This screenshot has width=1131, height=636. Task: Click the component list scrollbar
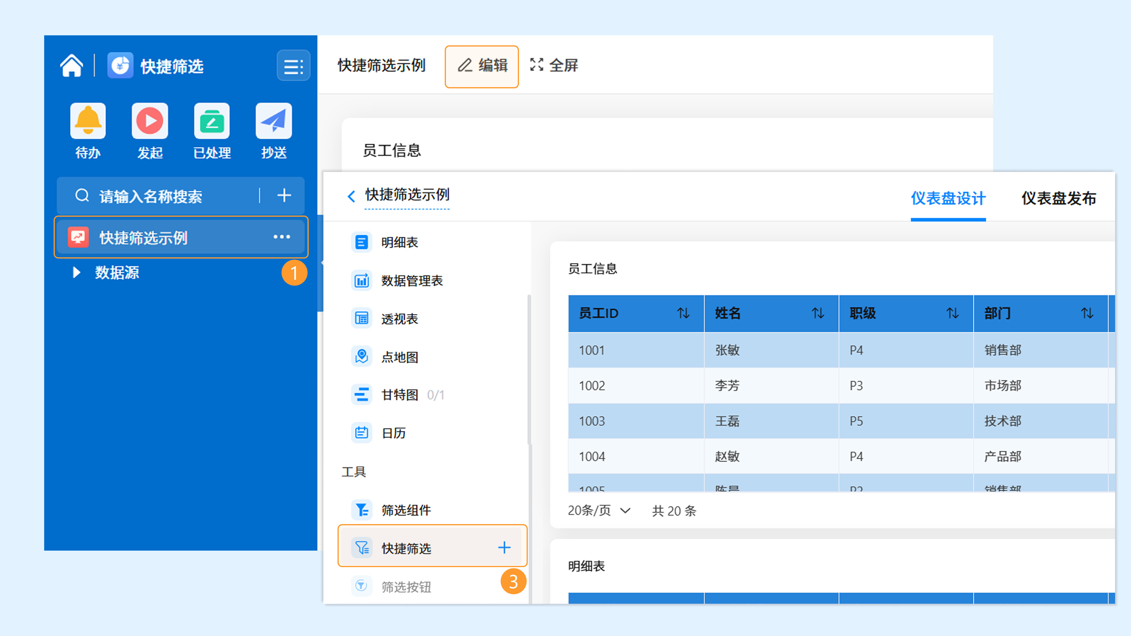tap(529, 370)
